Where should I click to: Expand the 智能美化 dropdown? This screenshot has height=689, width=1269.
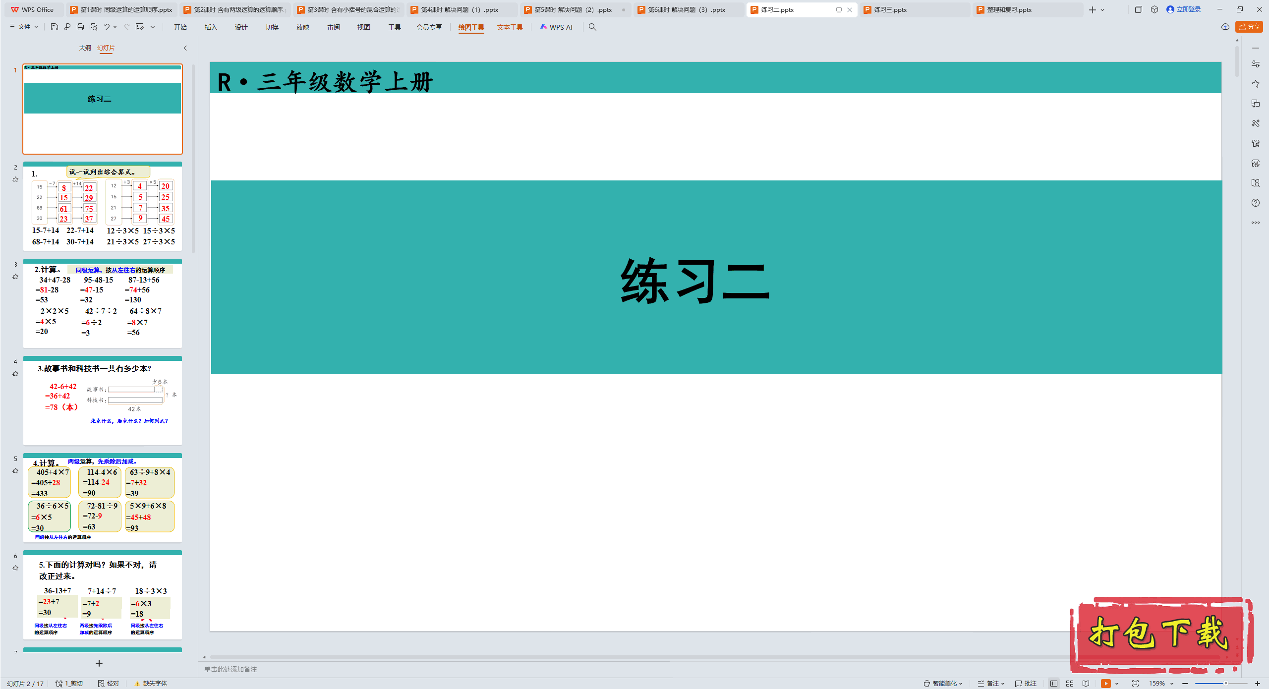click(943, 684)
